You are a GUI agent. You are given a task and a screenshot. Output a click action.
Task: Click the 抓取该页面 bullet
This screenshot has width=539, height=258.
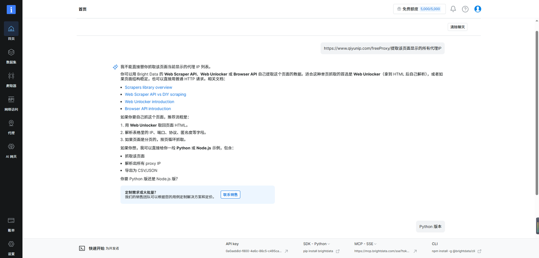tap(135, 156)
